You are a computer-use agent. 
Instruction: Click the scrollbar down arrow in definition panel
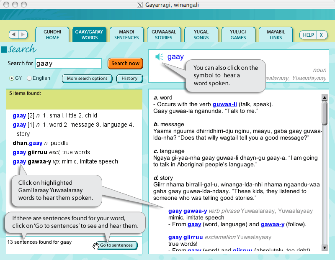coord(324,248)
